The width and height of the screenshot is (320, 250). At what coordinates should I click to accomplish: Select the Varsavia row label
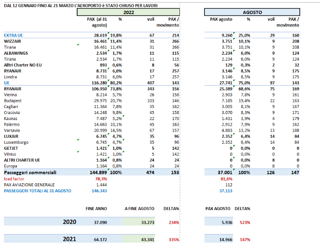pos(12,130)
